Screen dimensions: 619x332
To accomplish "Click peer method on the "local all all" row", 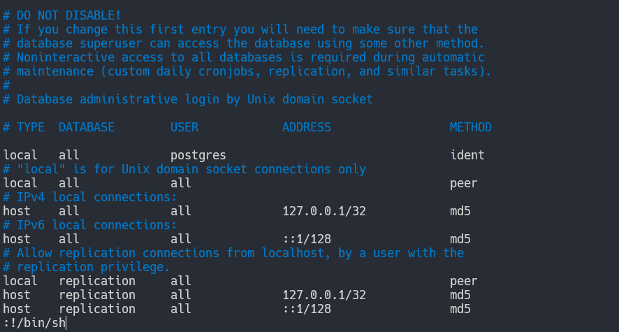I will point(463,183).
